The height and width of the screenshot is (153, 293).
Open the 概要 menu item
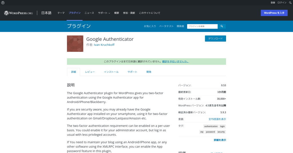point(117,13)
